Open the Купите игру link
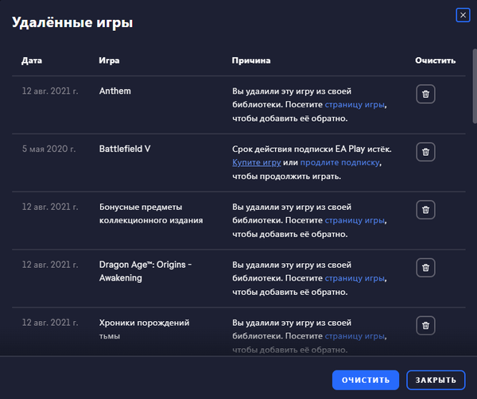The width and height of the screenshot is (477, 399). pos(257,162)
